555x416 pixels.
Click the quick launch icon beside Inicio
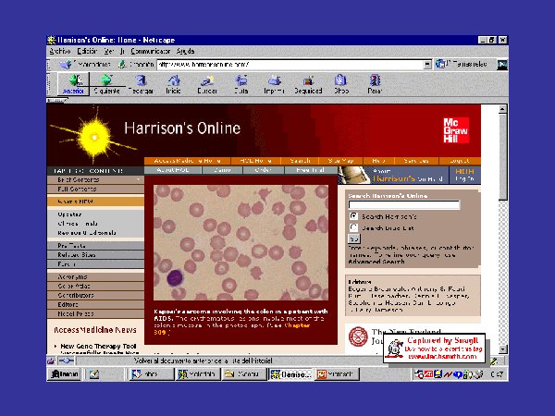point(93,373)
